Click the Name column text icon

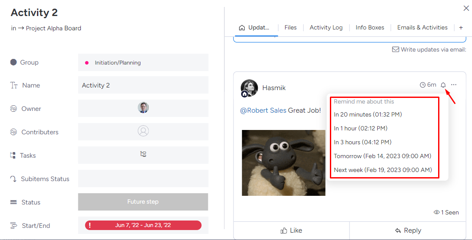(x=14, y=85)
